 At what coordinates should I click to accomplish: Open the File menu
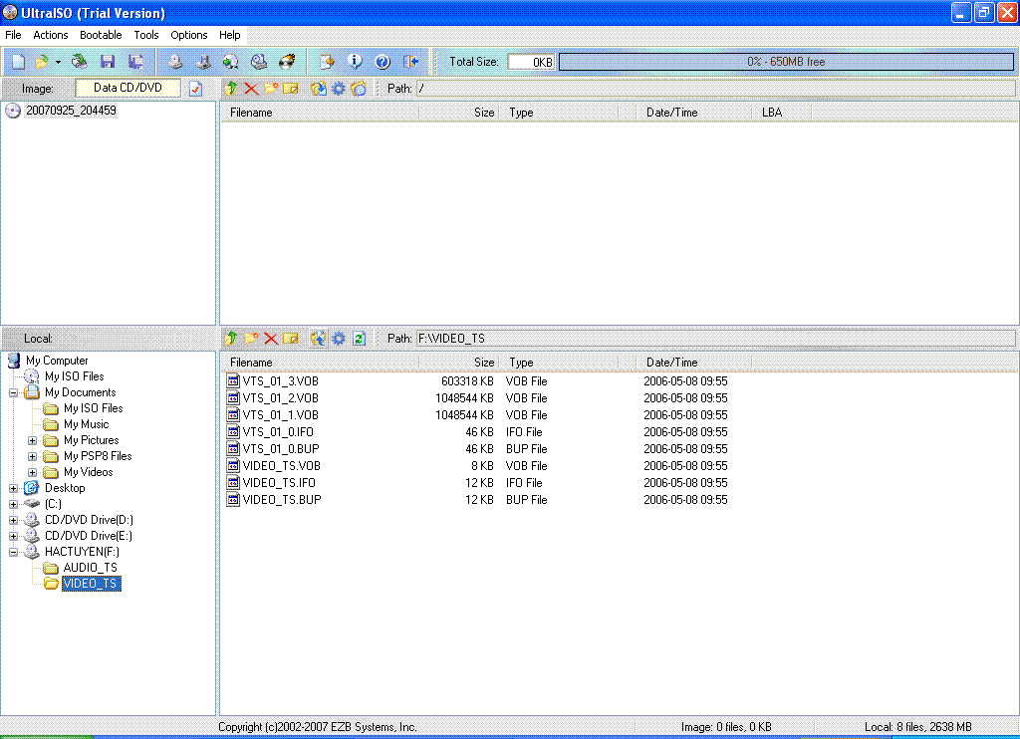coord(13,35)
